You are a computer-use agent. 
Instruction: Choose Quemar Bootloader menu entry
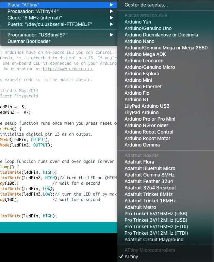29,41
